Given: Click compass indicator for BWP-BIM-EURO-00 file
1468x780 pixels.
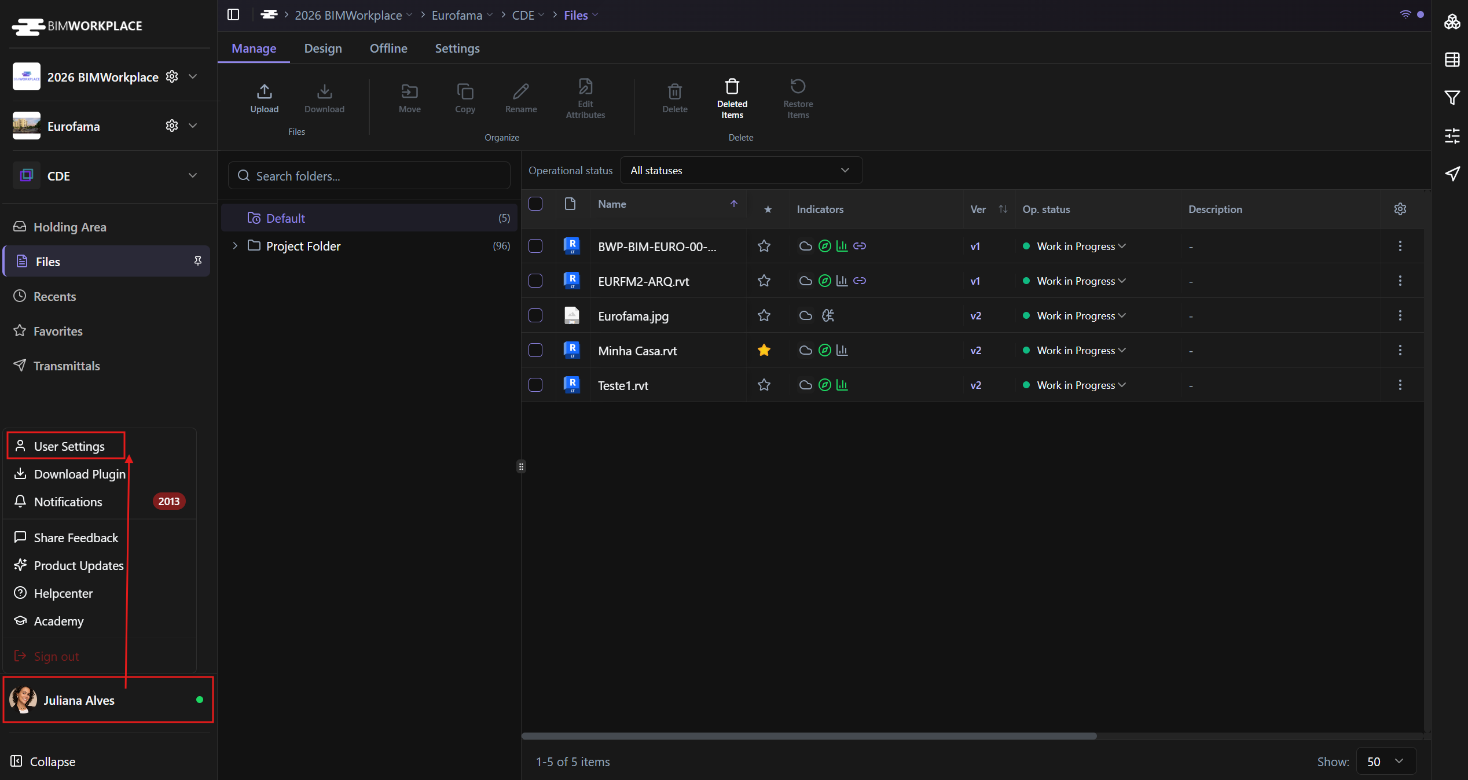Looking at the screenshot, I should [x=824, y=246].
